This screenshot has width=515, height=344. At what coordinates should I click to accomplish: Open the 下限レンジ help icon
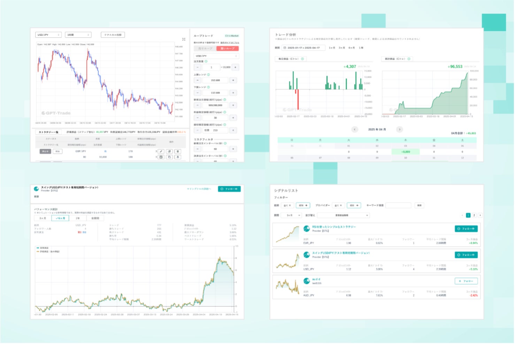pyautogui.click(x=208, y=87)
